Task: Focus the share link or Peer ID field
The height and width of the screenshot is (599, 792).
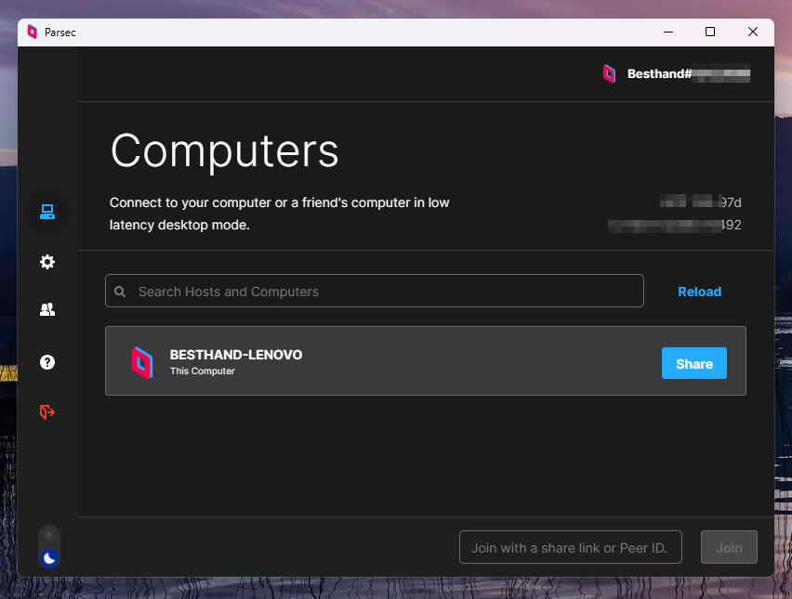Action: 570,548
